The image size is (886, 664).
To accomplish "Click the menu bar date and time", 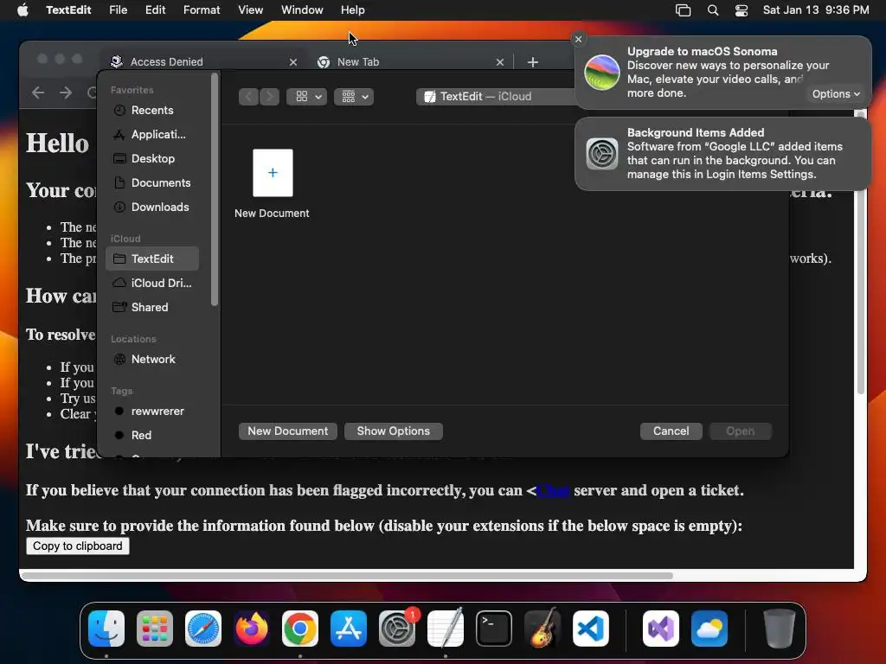I will (x=816, y=10).
